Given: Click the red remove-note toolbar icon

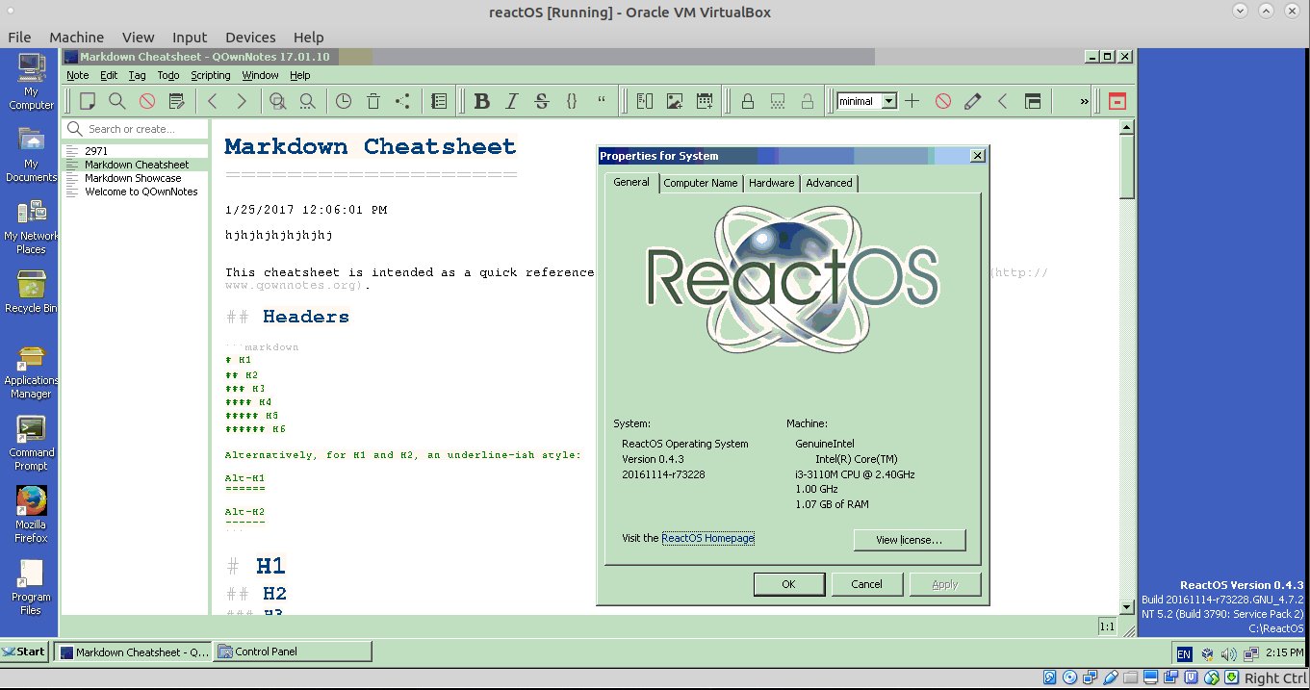Looking at the screenshot, I should tap(146, 101).
